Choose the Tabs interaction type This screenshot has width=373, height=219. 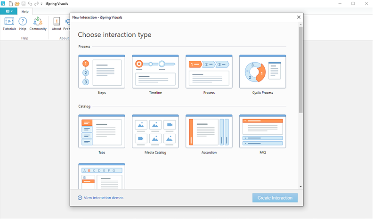coord(102,131)
